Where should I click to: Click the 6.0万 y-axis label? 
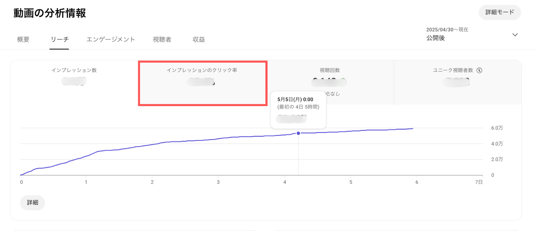click(x=497, y=128)
